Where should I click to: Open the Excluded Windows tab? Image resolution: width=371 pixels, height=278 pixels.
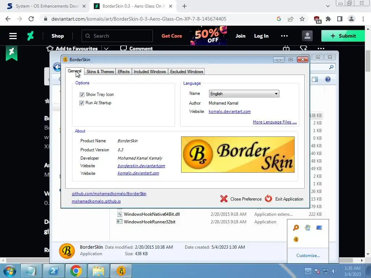(x=187, y=72)
